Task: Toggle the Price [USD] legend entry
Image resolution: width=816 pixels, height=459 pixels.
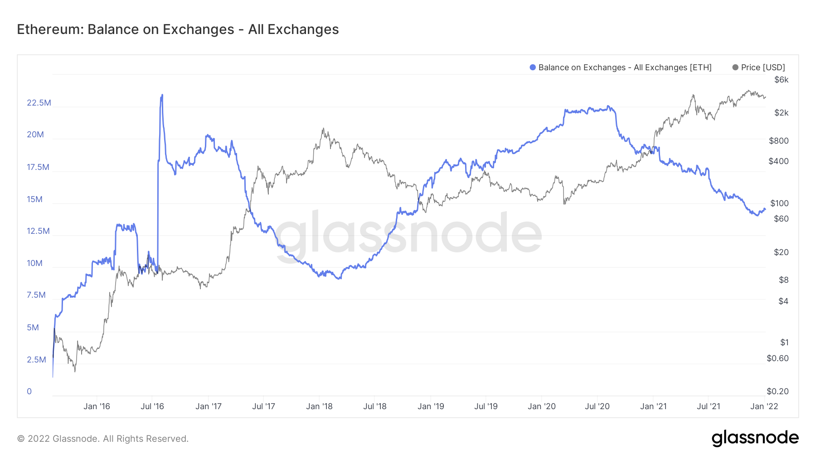Action: tap(758, 68)
